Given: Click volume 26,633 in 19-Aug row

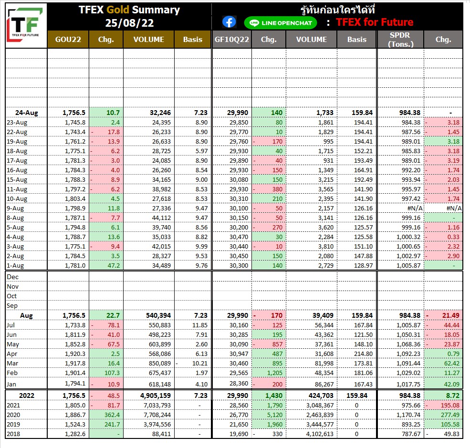Looking at the screenshot, I should click(162, 141).
